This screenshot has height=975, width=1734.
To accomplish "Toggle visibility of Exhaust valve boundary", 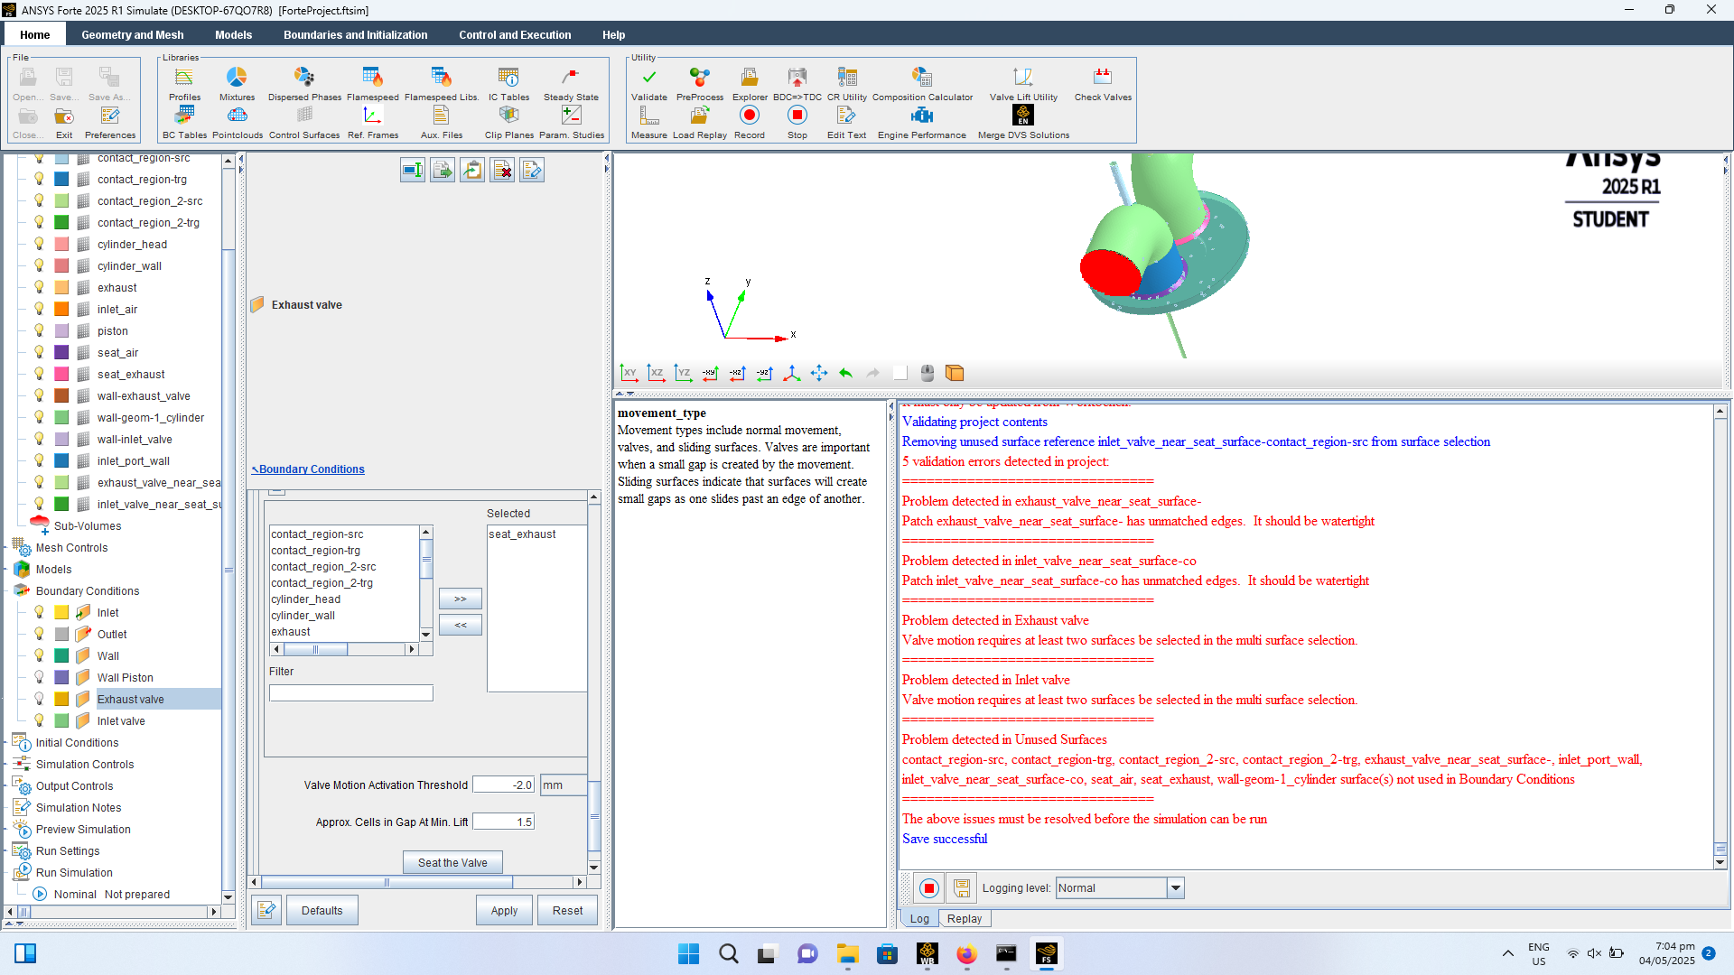I will pyautogui.click(x=39, y=699).
